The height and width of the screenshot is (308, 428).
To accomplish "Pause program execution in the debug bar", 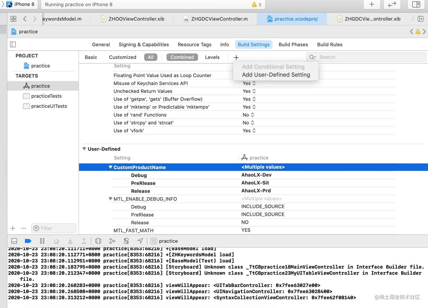I will pyautogui.click(x=42, y=241).
